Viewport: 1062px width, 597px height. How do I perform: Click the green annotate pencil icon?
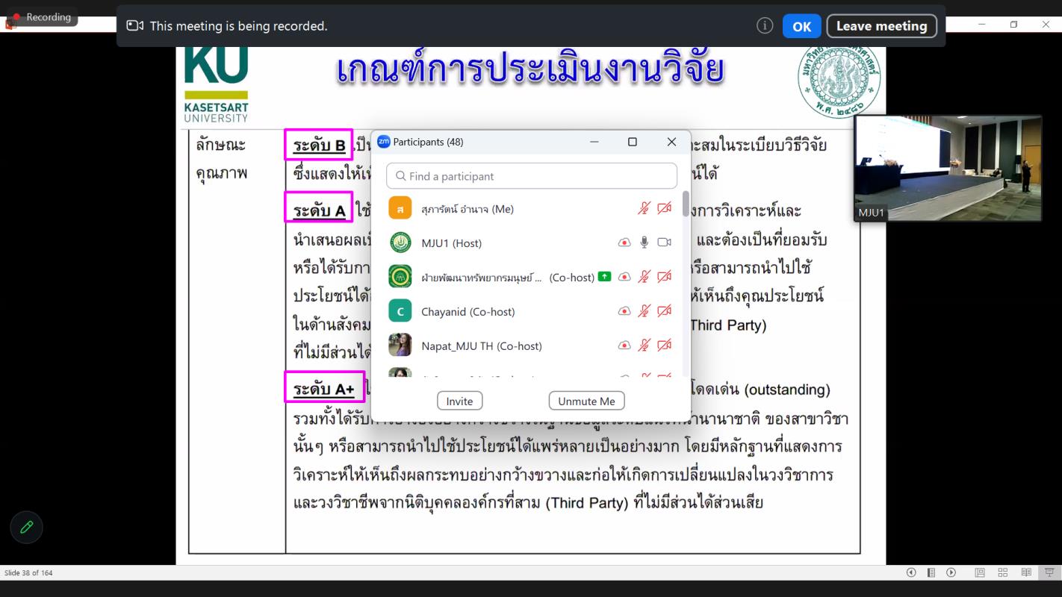click(27, 528)
